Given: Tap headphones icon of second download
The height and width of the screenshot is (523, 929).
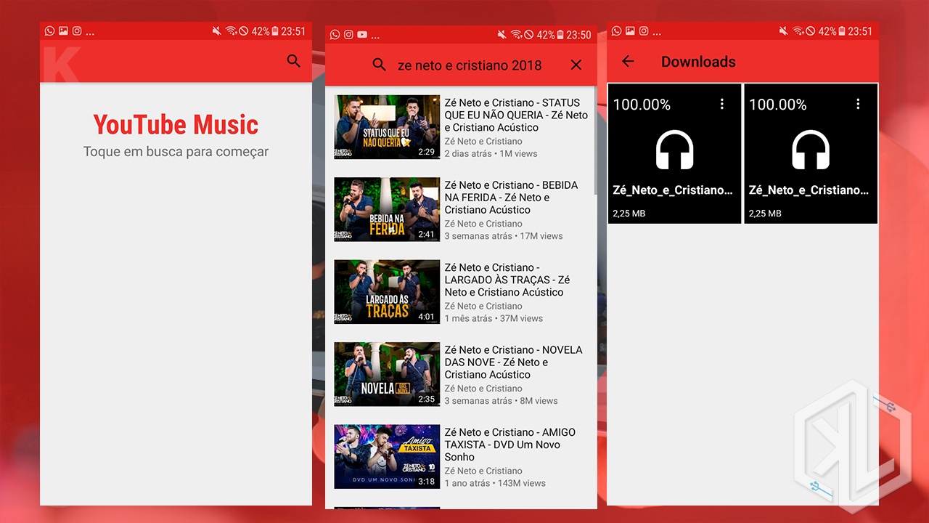Looking at the screenshot, I should pyautogui.click(x=810, y=150).
